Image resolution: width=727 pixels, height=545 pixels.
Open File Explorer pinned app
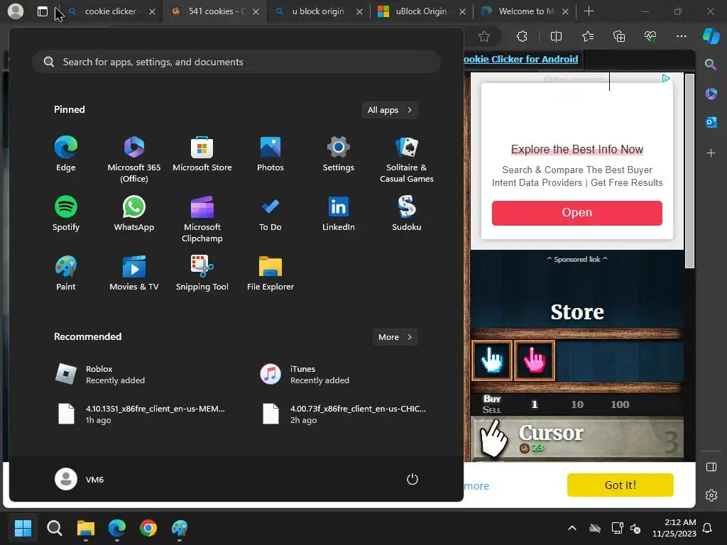270,273
